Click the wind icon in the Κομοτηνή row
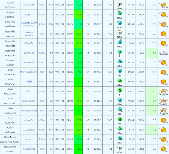The height and width of the screenshot is (154, 169). [120, 61]
